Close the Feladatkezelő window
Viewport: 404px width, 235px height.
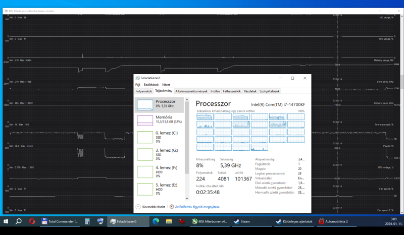click(305, 78)
